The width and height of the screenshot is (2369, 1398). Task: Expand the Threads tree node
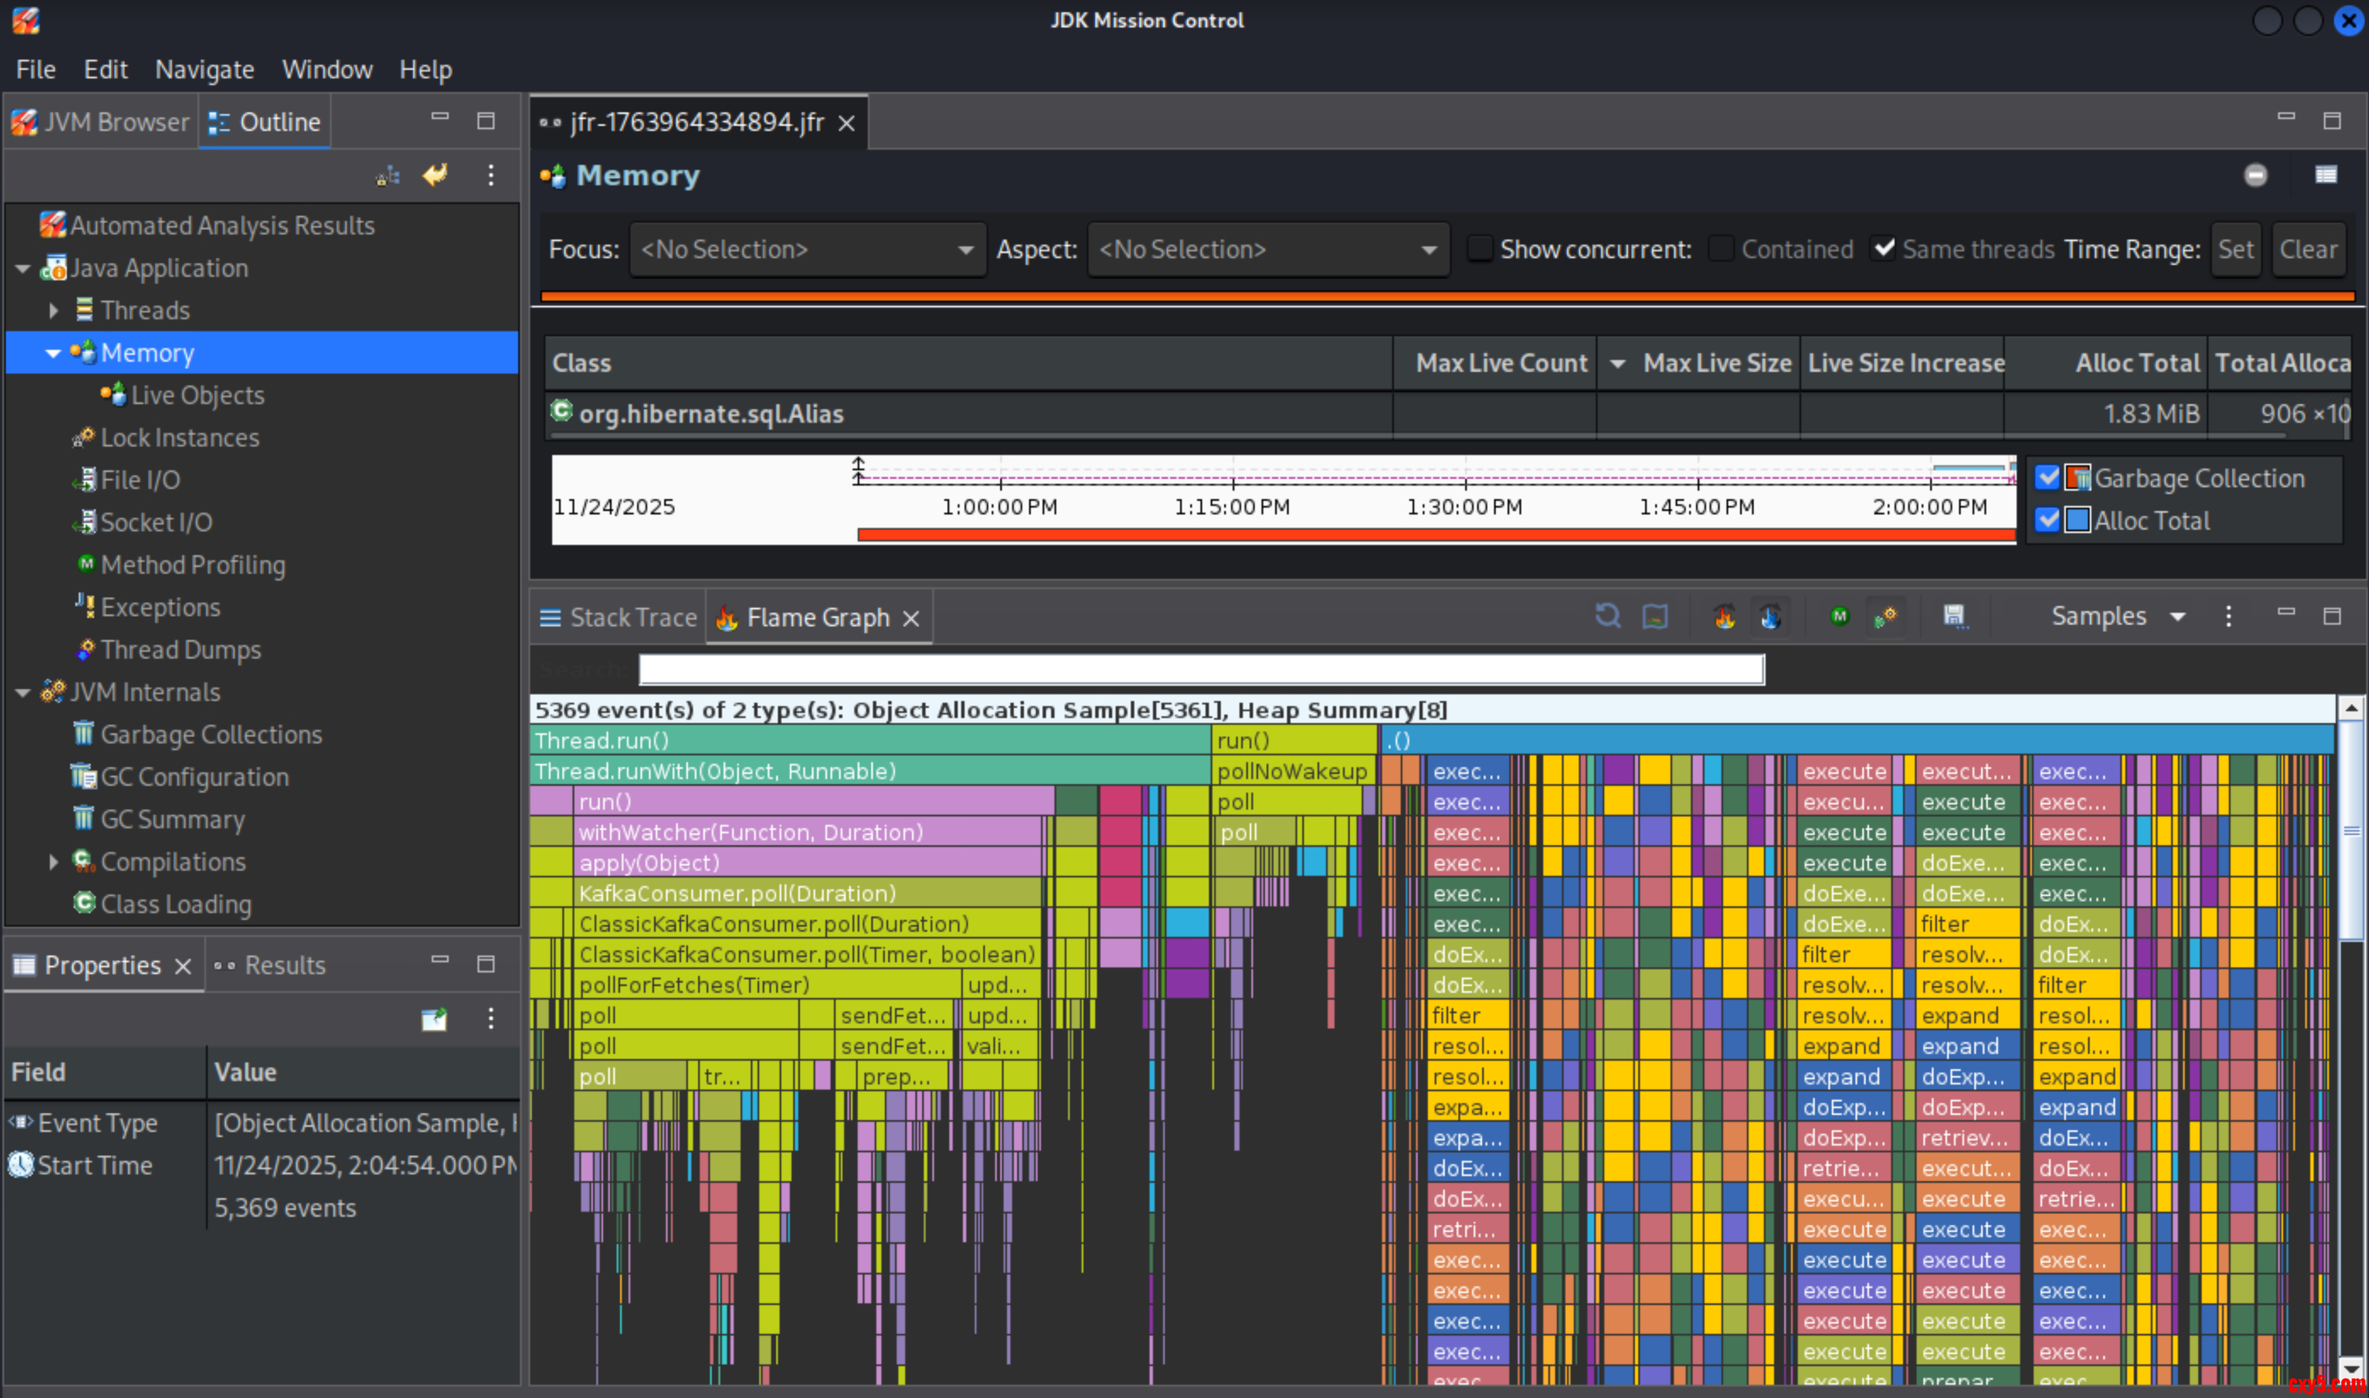coord(54,310)
